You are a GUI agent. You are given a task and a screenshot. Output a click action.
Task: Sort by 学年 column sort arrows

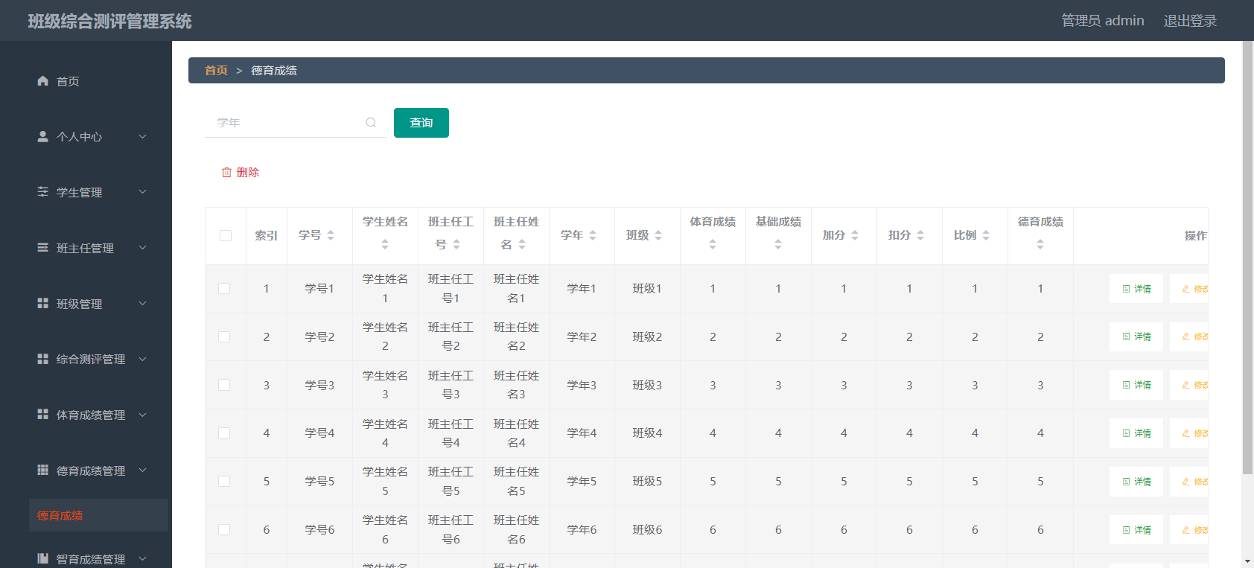pos(593,235)
